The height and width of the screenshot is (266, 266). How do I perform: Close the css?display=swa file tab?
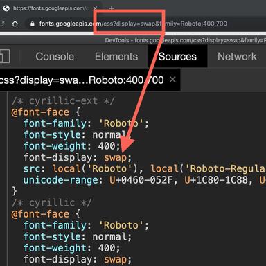[172, 80]
